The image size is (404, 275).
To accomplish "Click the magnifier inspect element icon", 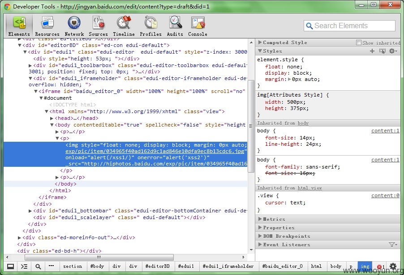I will point(38,266).
